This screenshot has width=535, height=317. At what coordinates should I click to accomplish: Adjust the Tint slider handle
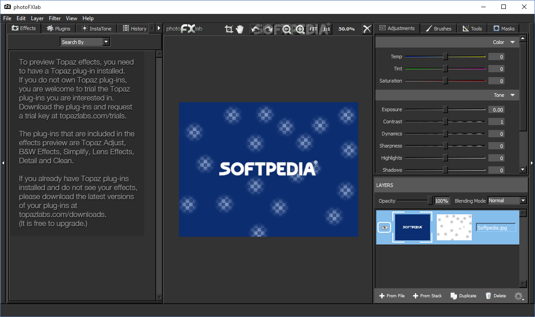point(445,69)
